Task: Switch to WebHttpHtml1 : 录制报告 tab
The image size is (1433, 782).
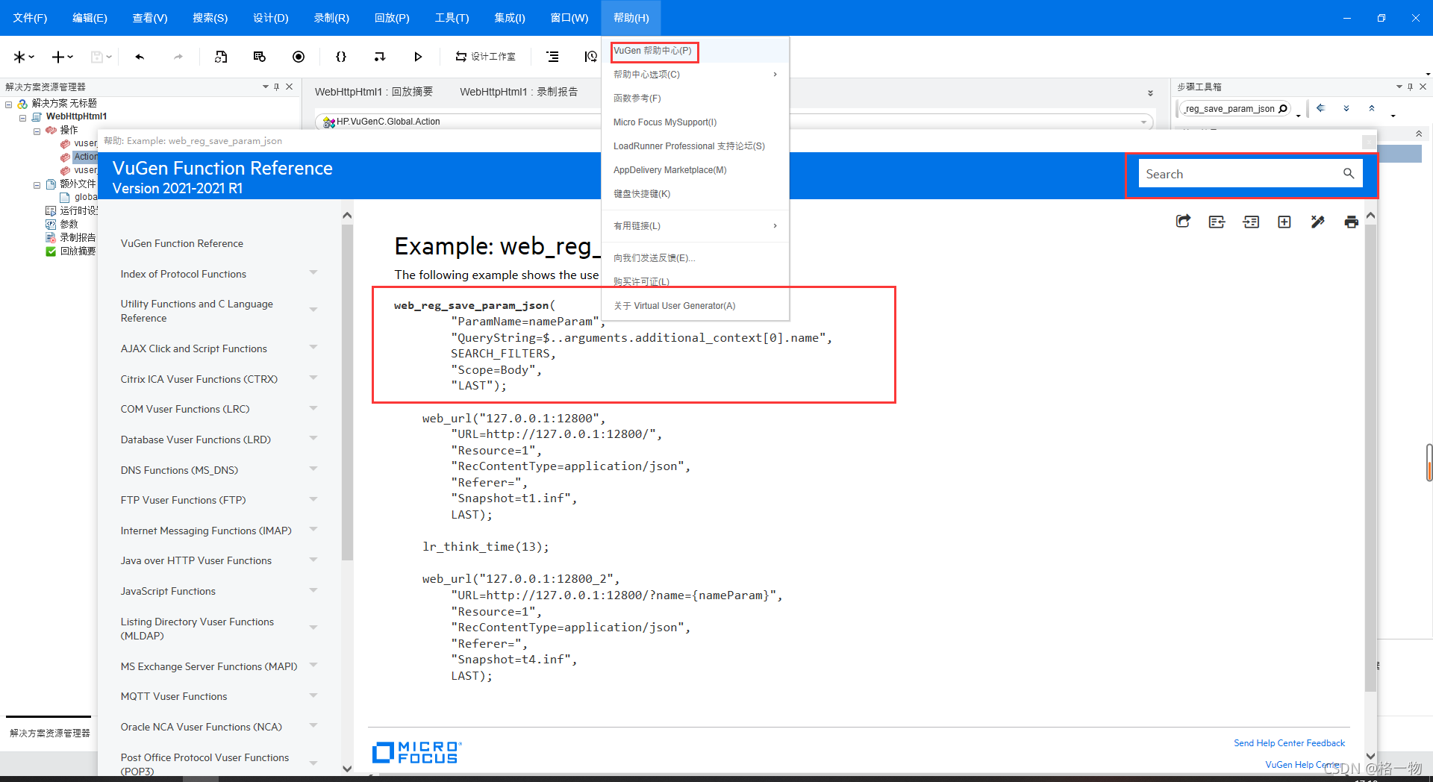Action: pyautogui.click(x=519, y=92)
